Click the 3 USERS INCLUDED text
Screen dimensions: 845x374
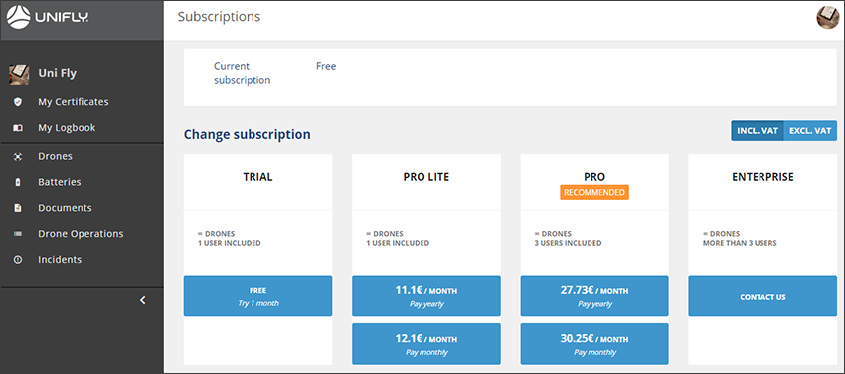[x=568, y=243]
